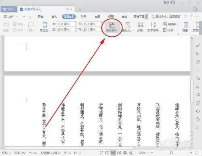Open the File (文件) menu

point(11,17)
